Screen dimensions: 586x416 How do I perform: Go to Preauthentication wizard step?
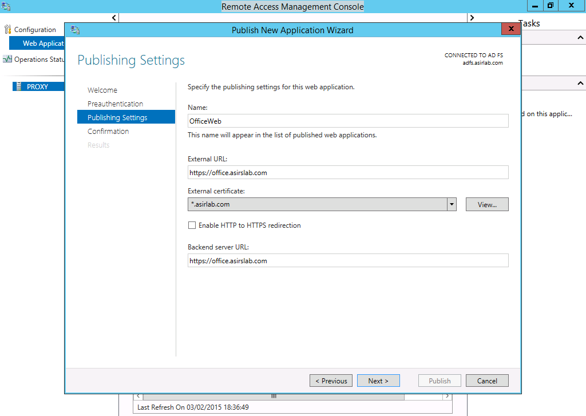coord(115,104)
